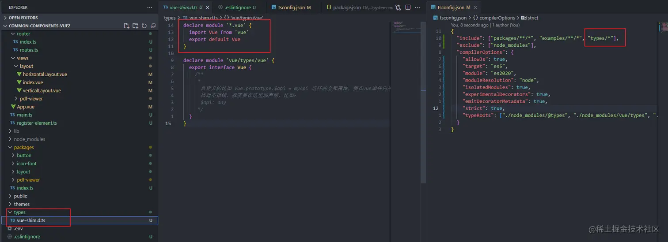
Task: Collapse the packages folder
Action: tap(24, 147)
